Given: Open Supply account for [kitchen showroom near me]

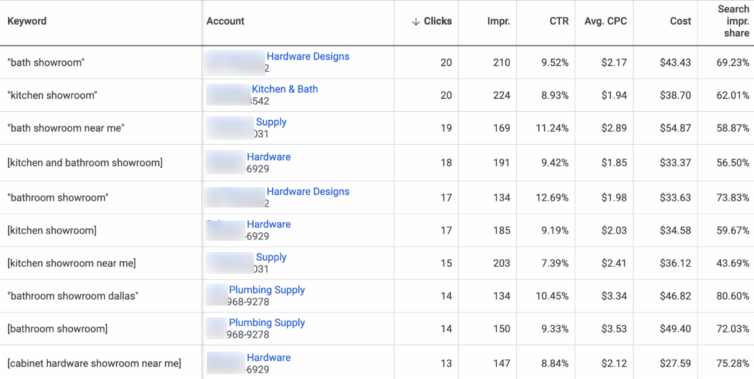Looking at the screenshot, I should (271, 257).
